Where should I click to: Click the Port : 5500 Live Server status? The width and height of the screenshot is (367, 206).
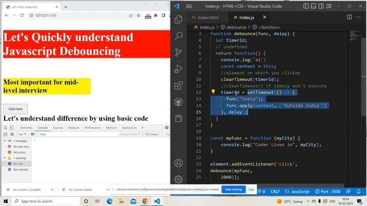click(327, 192)
